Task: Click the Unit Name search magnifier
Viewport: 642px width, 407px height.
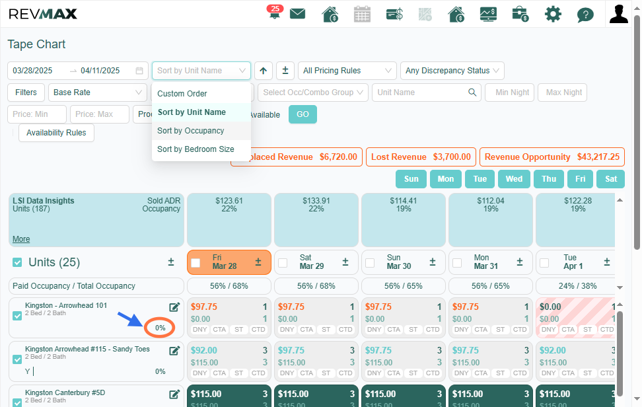Action: click(x=472, y=92)
